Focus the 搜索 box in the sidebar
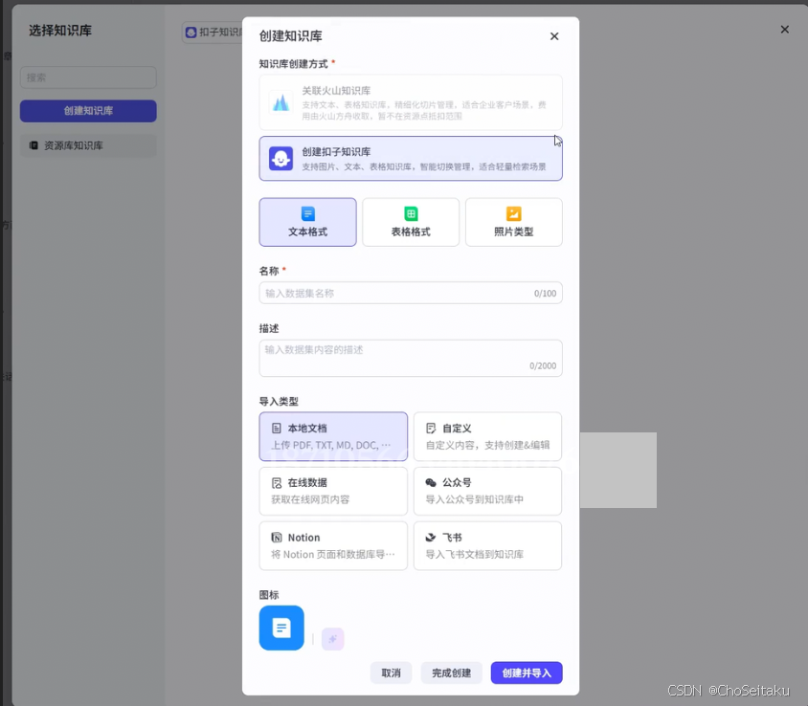Viewport: 808px width, 706px height. click(88, 77)
